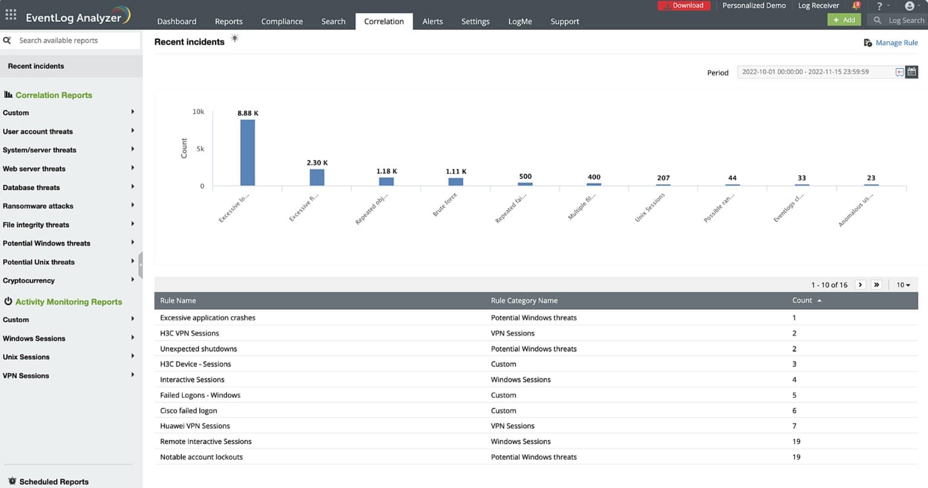Go to the Search tab
Screen dimensions: 928x488
click(x=333, y=21)
